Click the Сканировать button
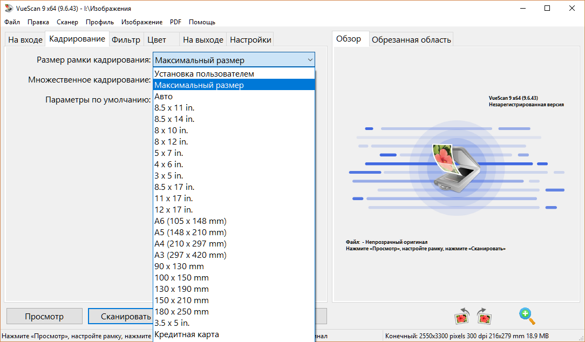 coord(121,316)
